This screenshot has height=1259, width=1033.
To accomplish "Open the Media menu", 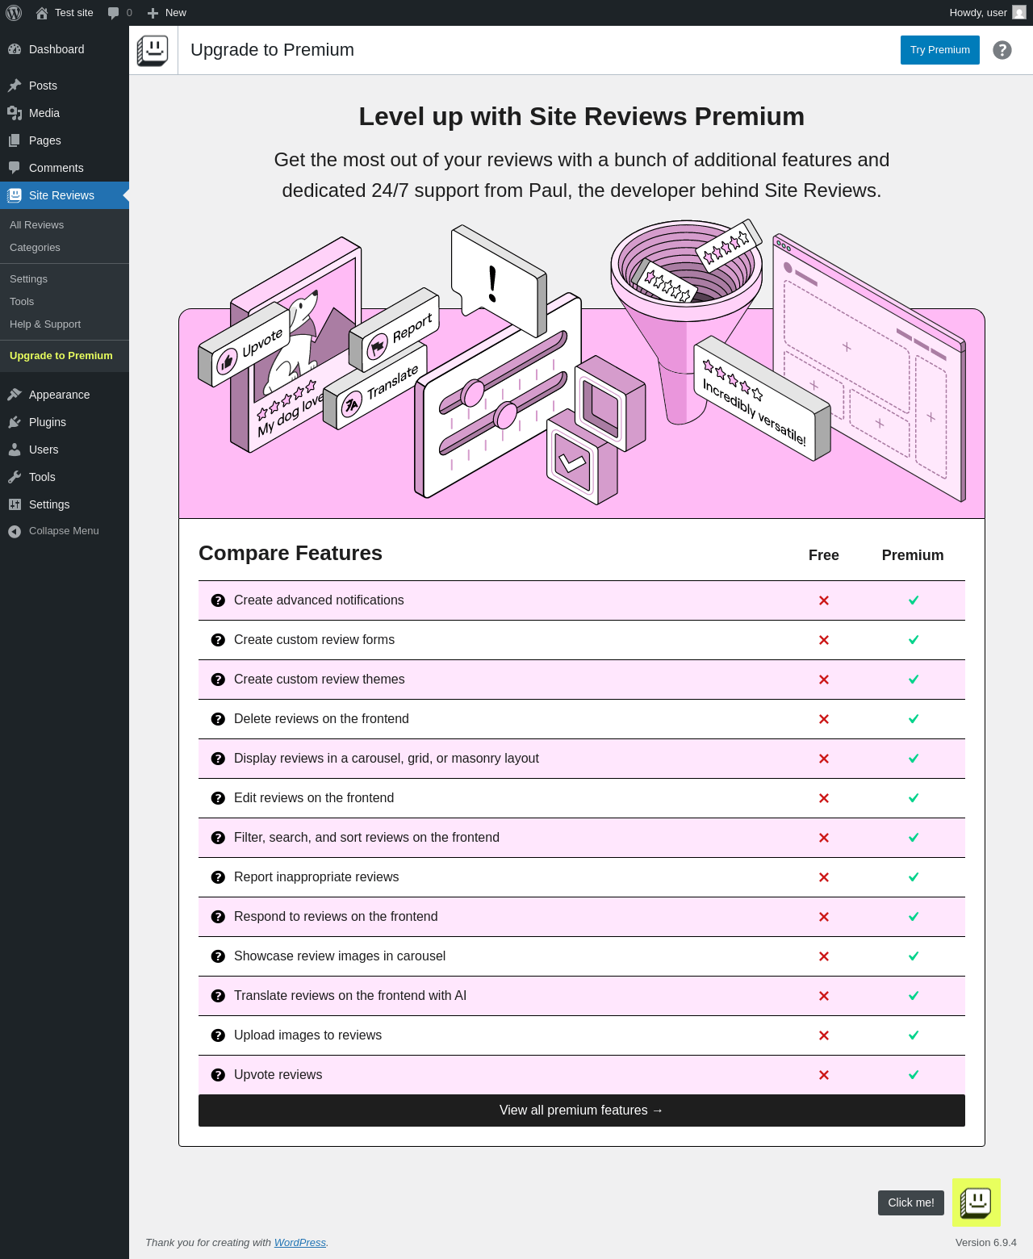I will pyautogui.click(x=65, y=113).
